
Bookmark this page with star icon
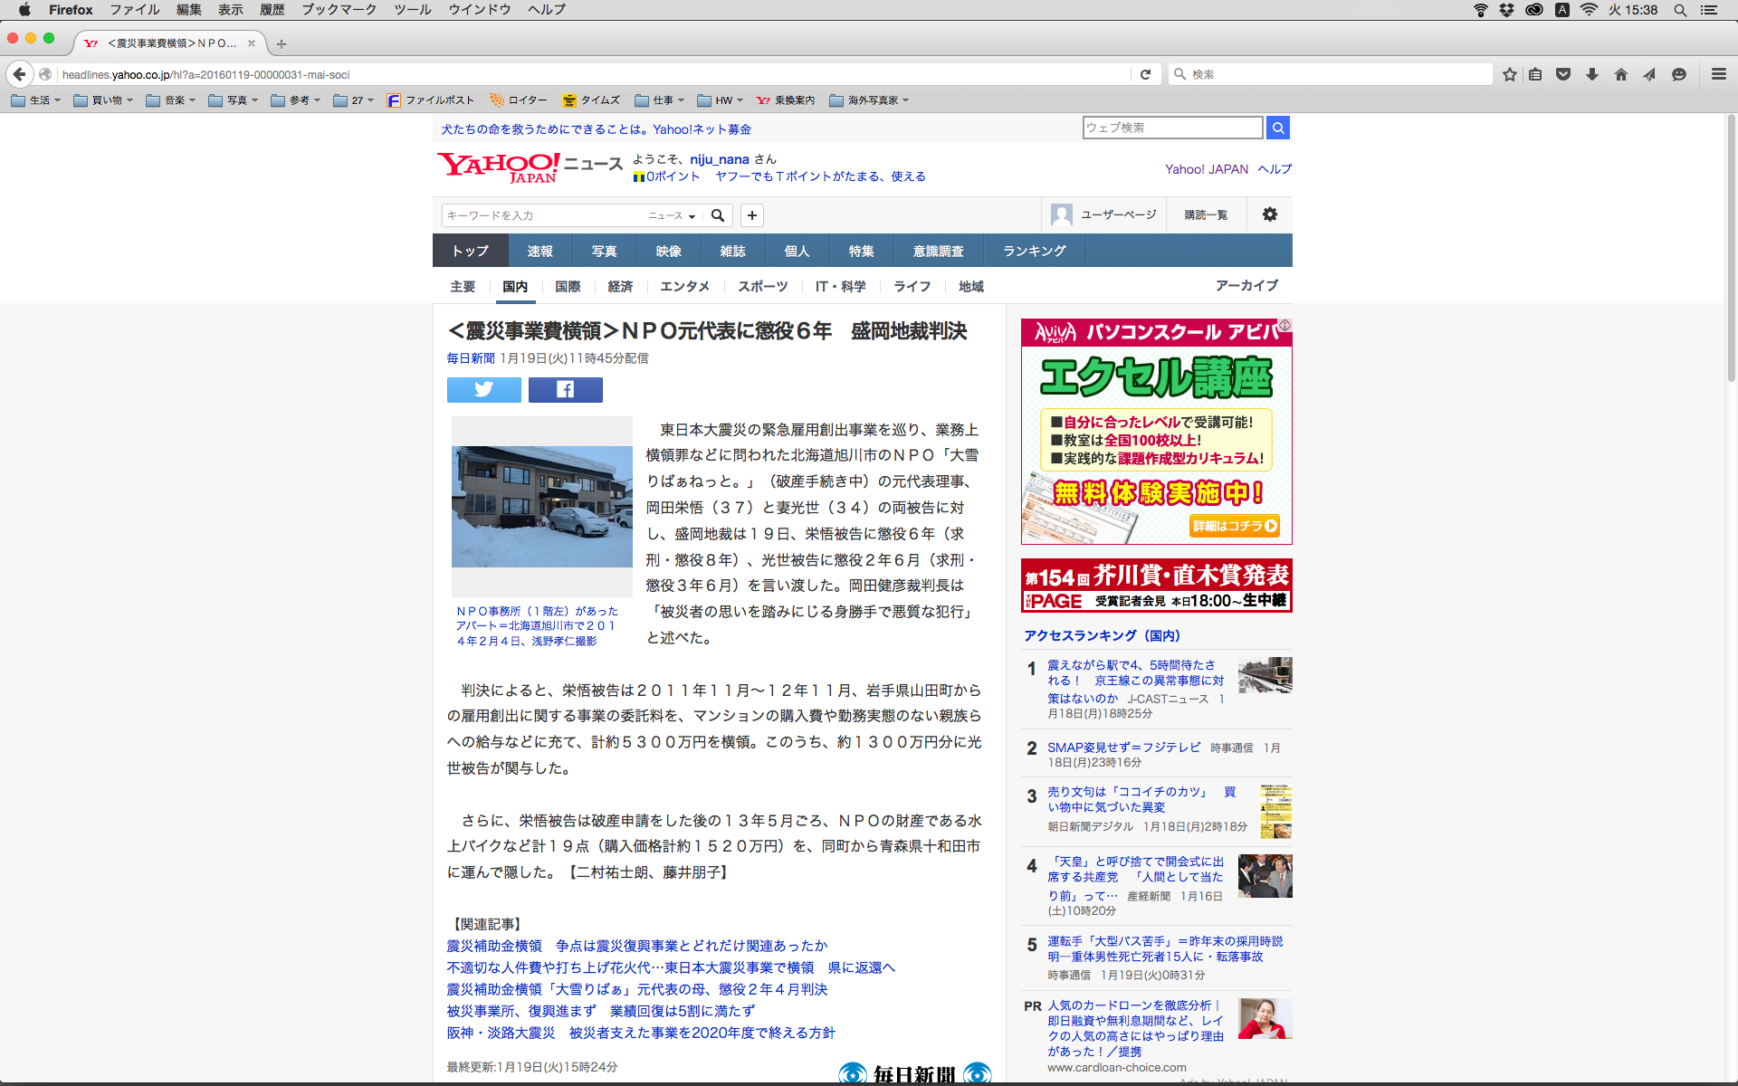(1509, 74)
